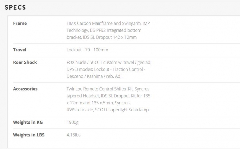The height and width of the screenshot is (149, 240).
Task: Click the Weights in LBS label
Action: pos(29,135)
